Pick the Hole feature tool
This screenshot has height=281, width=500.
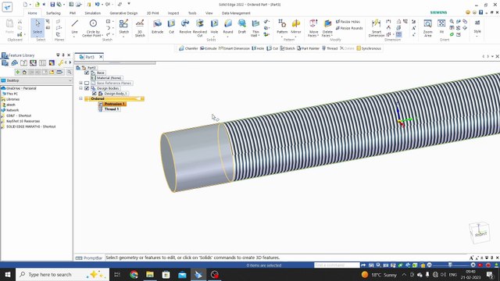pyautogui.click(x=214, y=27)
